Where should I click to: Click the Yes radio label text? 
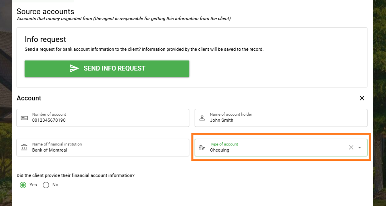(x=33, y=185)
